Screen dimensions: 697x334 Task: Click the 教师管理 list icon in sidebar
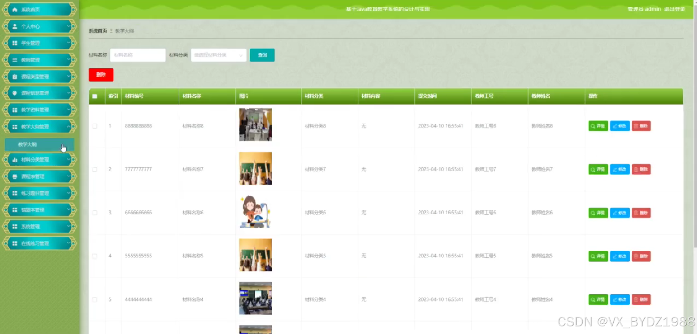coord(15,60)
